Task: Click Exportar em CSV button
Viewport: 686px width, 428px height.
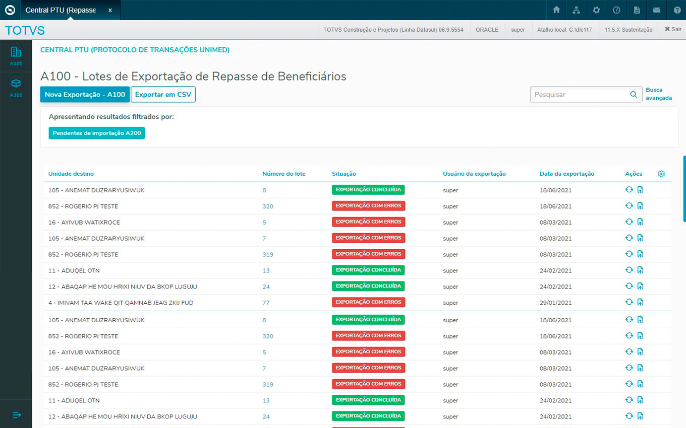Action: pos(163,95)
